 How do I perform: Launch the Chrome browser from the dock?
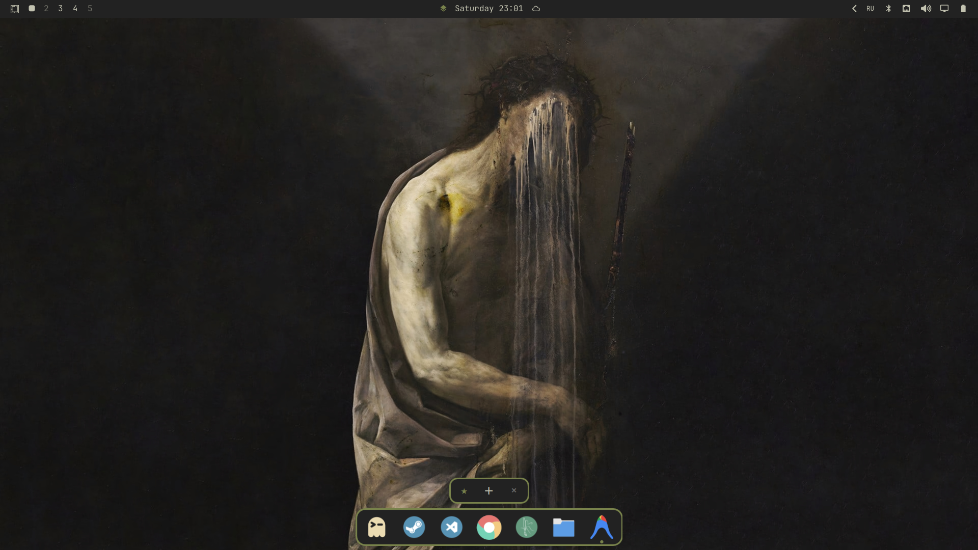489,528
